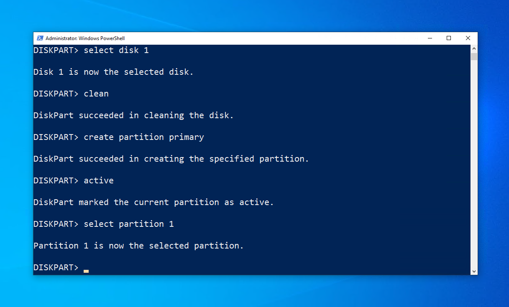Click the "Administrator: Windows PowerShell" window title
The width and height of the screenshot is (509, 307).
[x=85, y=38]
